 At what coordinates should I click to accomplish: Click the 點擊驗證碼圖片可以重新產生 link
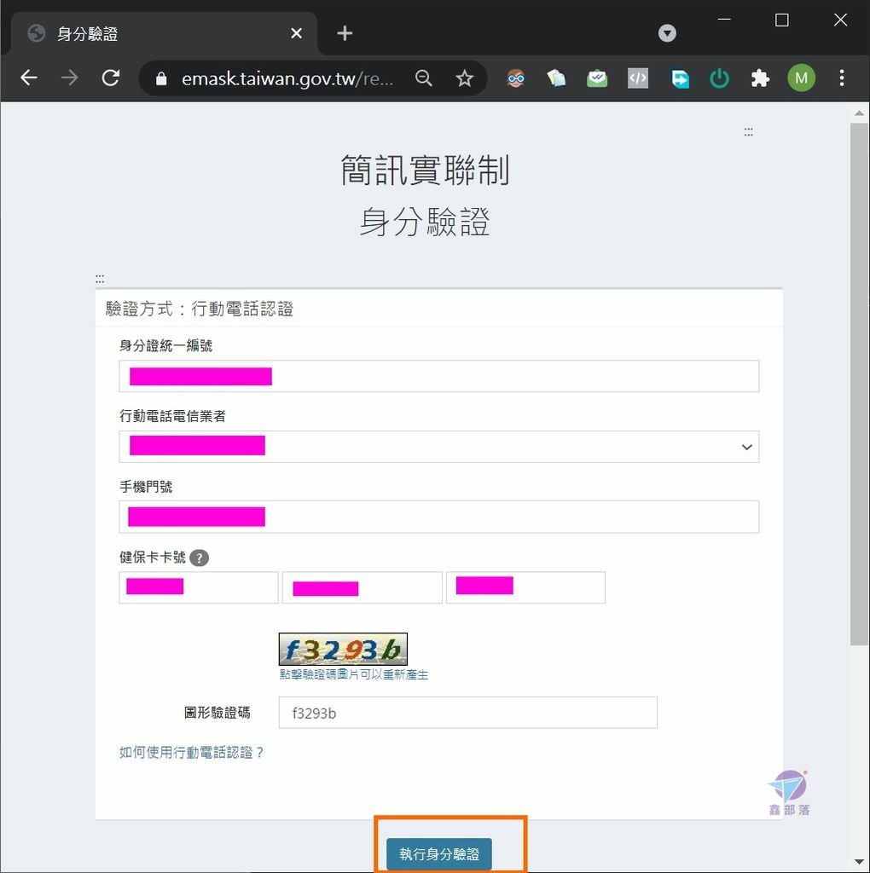(x=354, y=675)
